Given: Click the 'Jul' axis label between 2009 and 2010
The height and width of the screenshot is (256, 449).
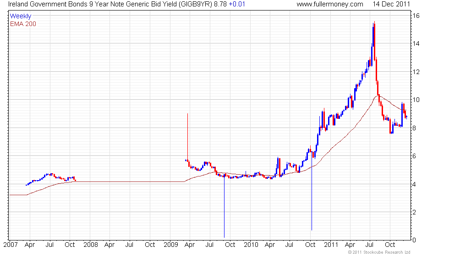Looking at the screenshot, I should pyautogui.click(x=210, y=245).
